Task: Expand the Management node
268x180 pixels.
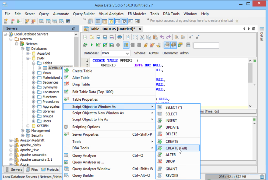Action: (22, 131)
